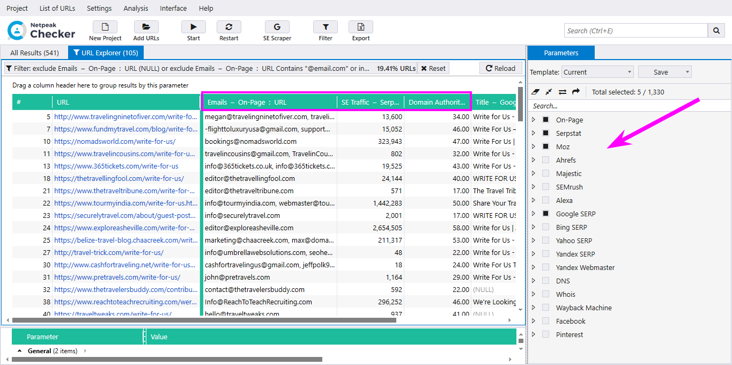Click the search magnifier button
732x365 pixels.
pos(716,31)
